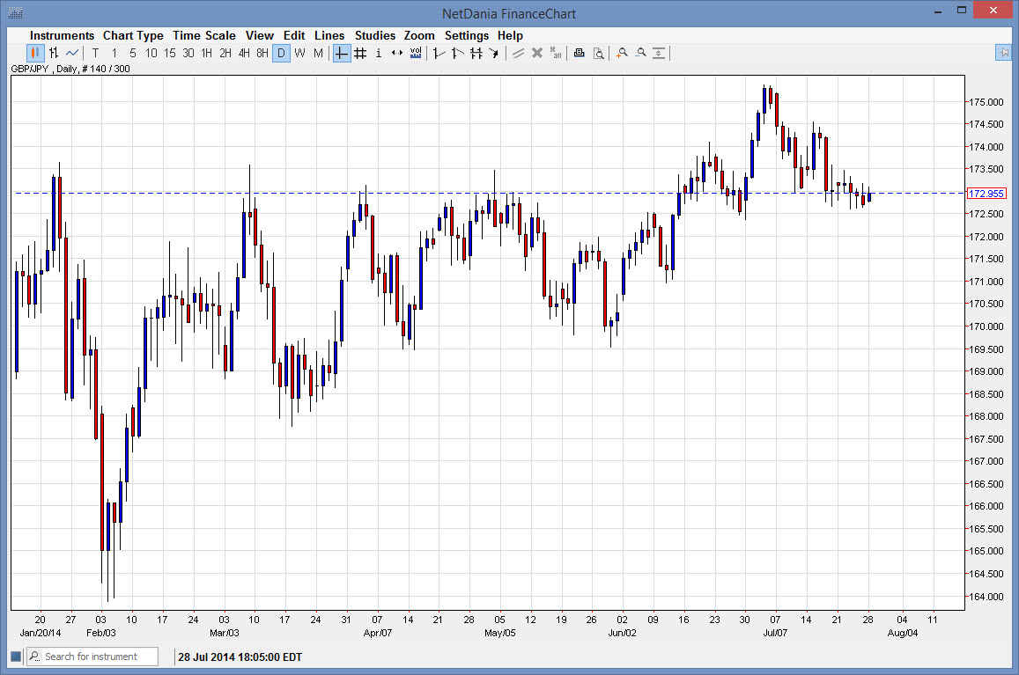1019x675 pixels.
Task: Click the 172.955 price label
Action: (x=986, y=194)
